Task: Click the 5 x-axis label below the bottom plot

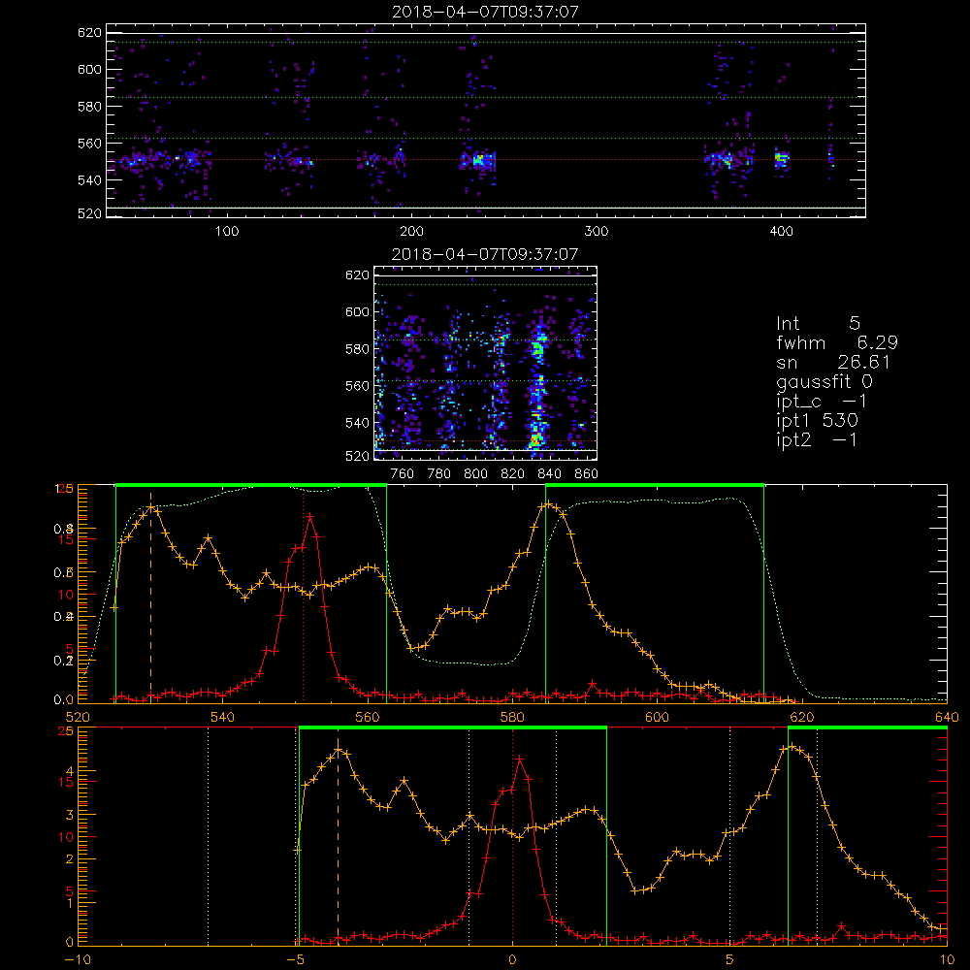Action: click(730, 959)
